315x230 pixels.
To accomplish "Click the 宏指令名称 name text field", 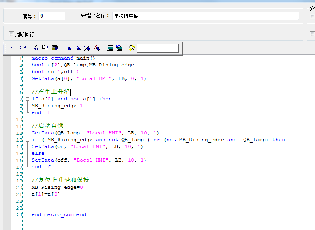I will click(205, 16).
